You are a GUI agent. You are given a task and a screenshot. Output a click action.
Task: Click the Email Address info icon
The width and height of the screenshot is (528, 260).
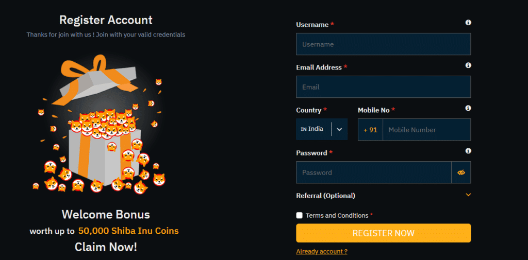coord(468,65)
